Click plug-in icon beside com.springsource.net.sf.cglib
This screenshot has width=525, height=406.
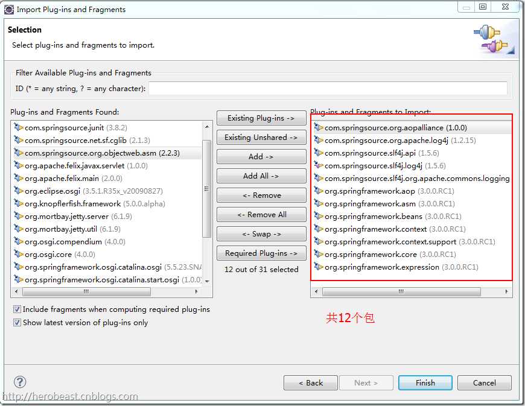click(19, 140)
